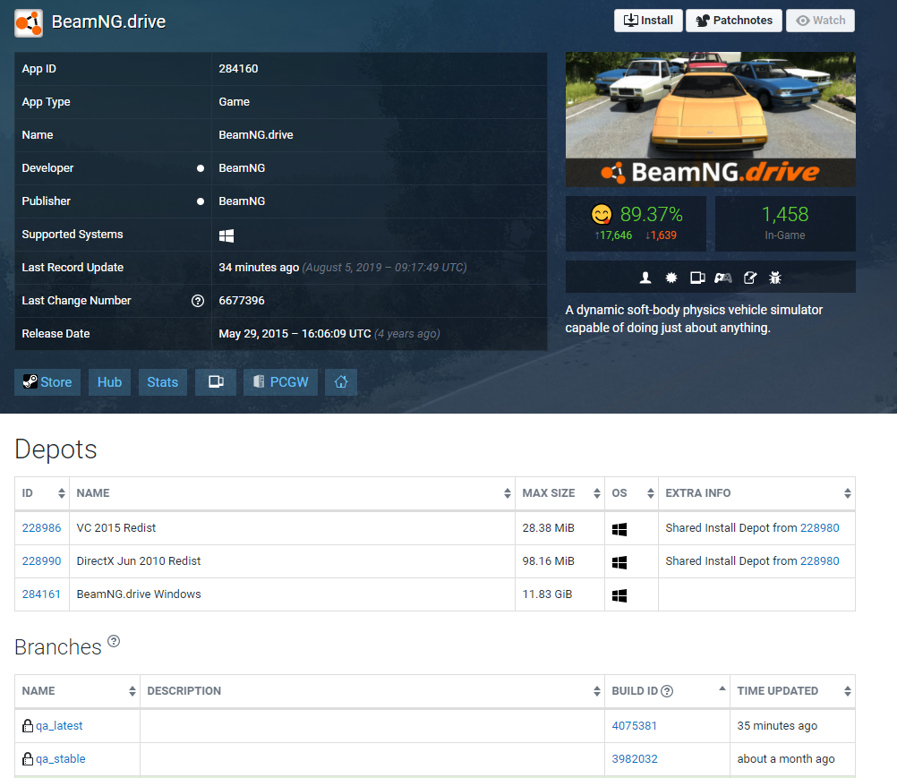Open depot 228986 link
Image resolution: width=897 pixels, height=778 pixels.
(41, 528)
